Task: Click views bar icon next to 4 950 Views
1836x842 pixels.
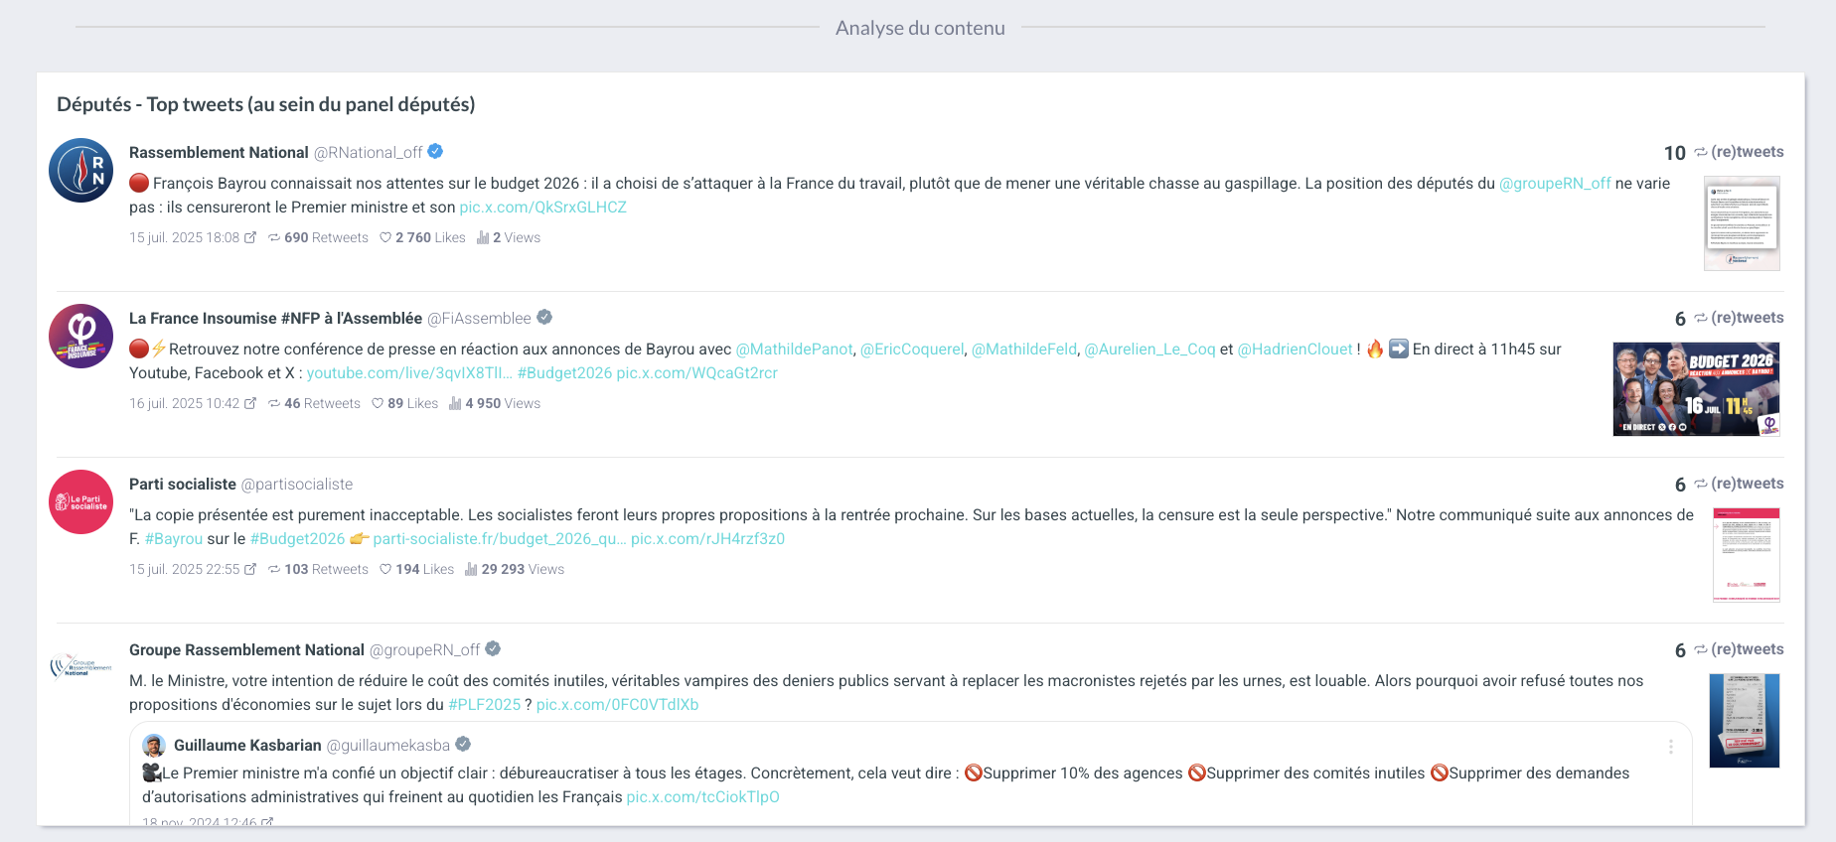Action: 455,403
